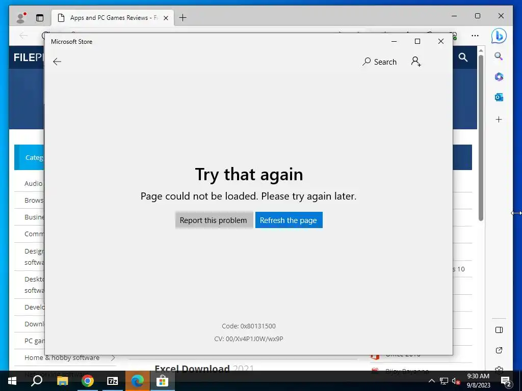The image size is (522, 391).
Task: Open clock showing 9:30 AM
Action: 478,381
